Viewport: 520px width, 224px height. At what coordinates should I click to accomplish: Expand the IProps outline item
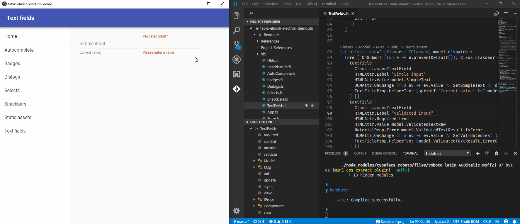point(254,199)
